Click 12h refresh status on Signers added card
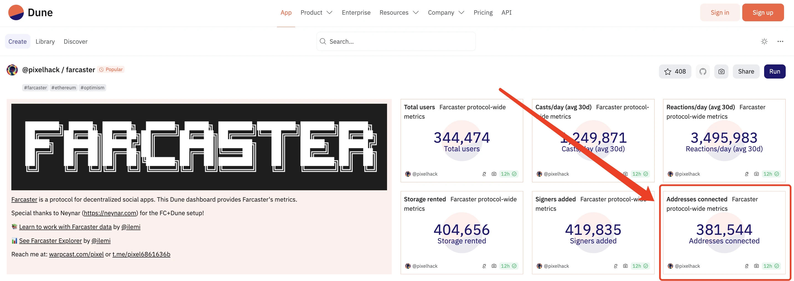794x281 pixels. click(x=640, y=266)
